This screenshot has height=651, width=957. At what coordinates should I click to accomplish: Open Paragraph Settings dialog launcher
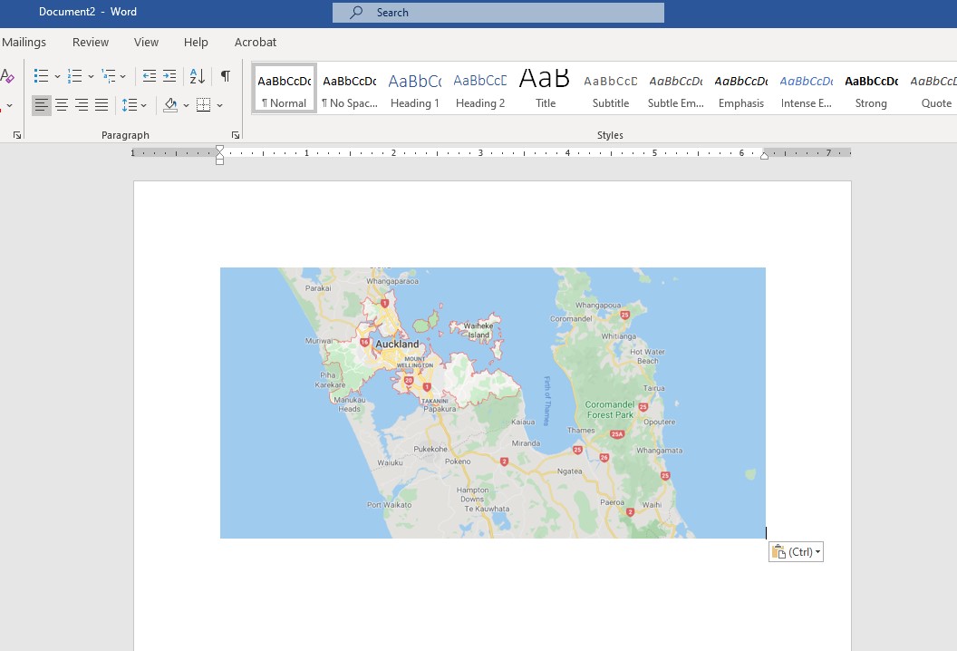coord(236,135)
